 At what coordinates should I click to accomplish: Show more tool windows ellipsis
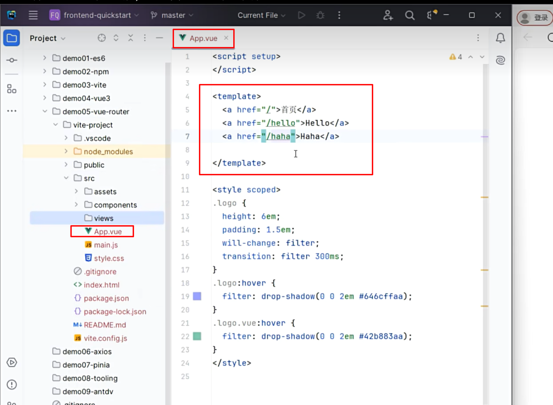[12, 111]
